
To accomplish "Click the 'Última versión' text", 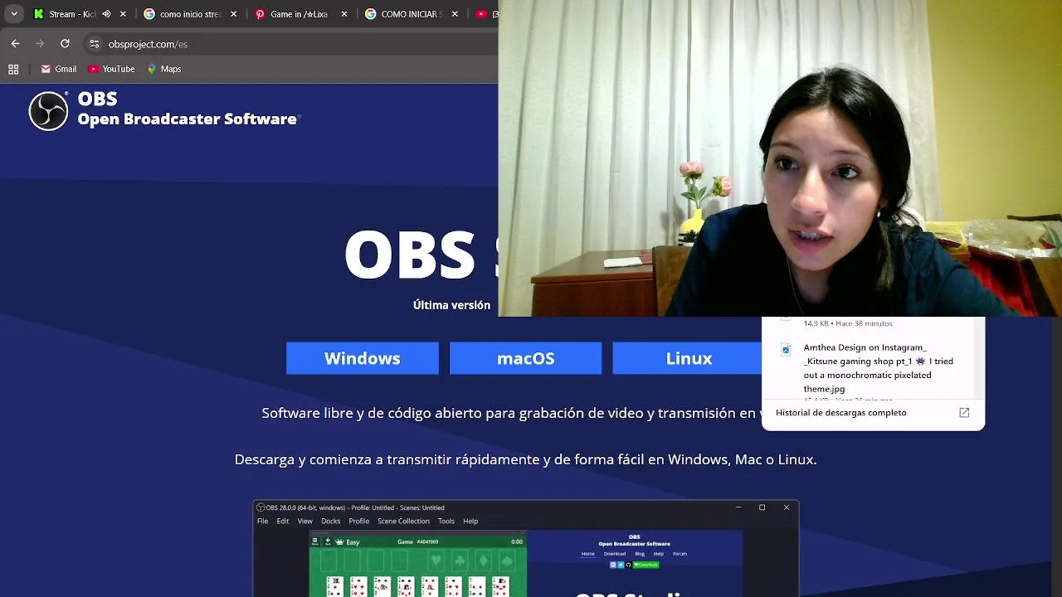I will tap(451, 305).
